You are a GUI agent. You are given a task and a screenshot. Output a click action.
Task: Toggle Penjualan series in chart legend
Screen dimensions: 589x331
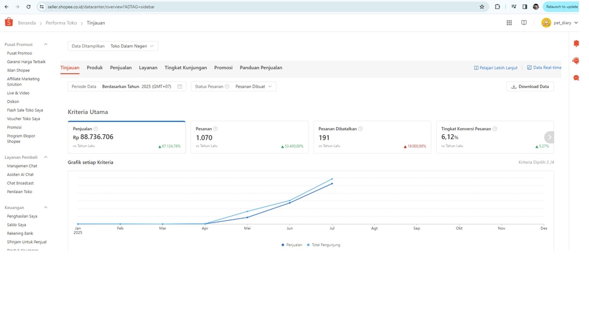(292, 245)
